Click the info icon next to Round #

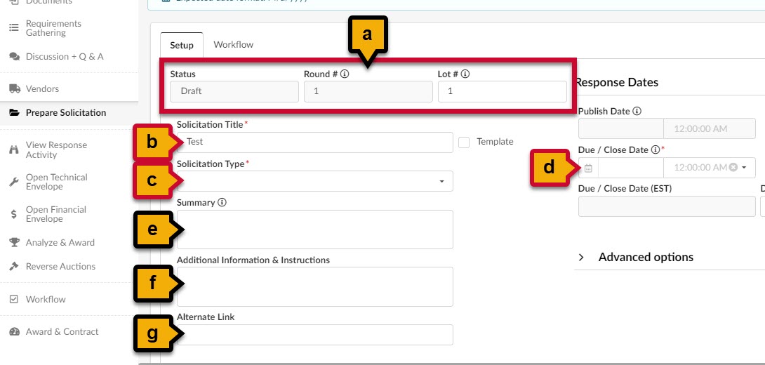345,74
